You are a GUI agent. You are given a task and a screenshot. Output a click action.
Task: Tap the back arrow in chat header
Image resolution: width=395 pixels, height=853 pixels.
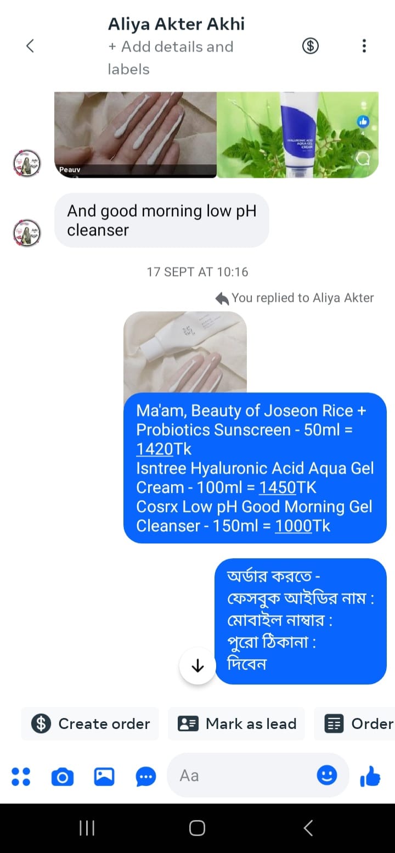pyautogui.click(x=30, y=46)
